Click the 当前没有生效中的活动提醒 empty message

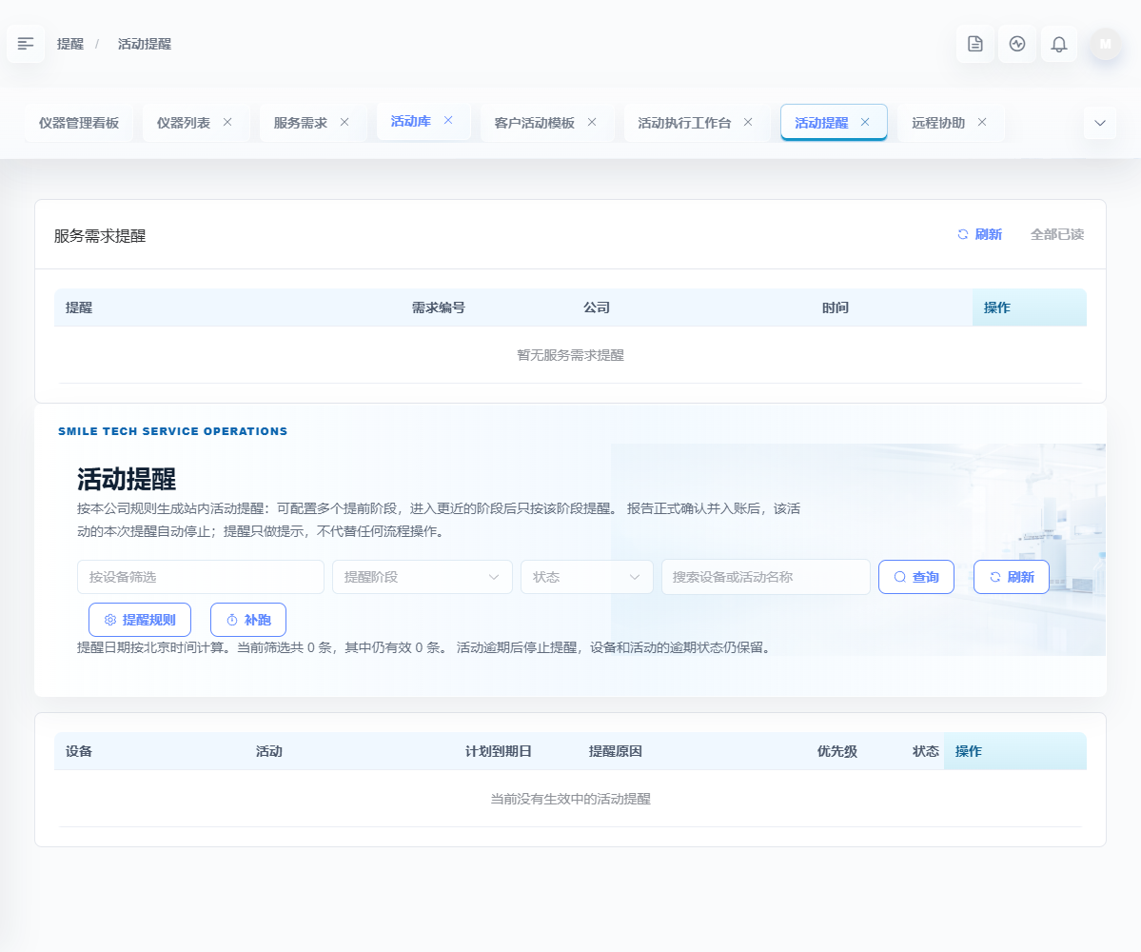tap(571, 799)
